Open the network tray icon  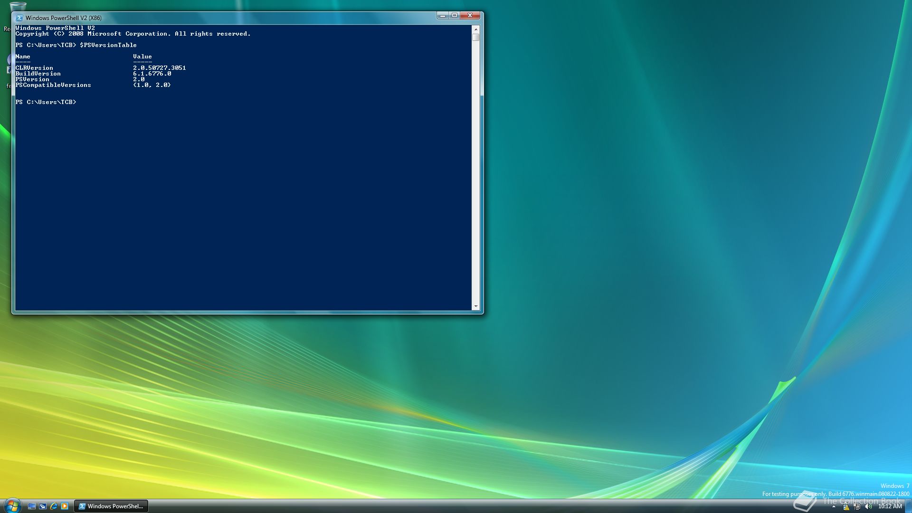857,507
